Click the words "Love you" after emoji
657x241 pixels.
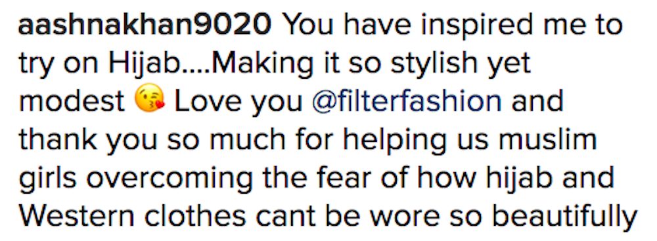(238, 102)
